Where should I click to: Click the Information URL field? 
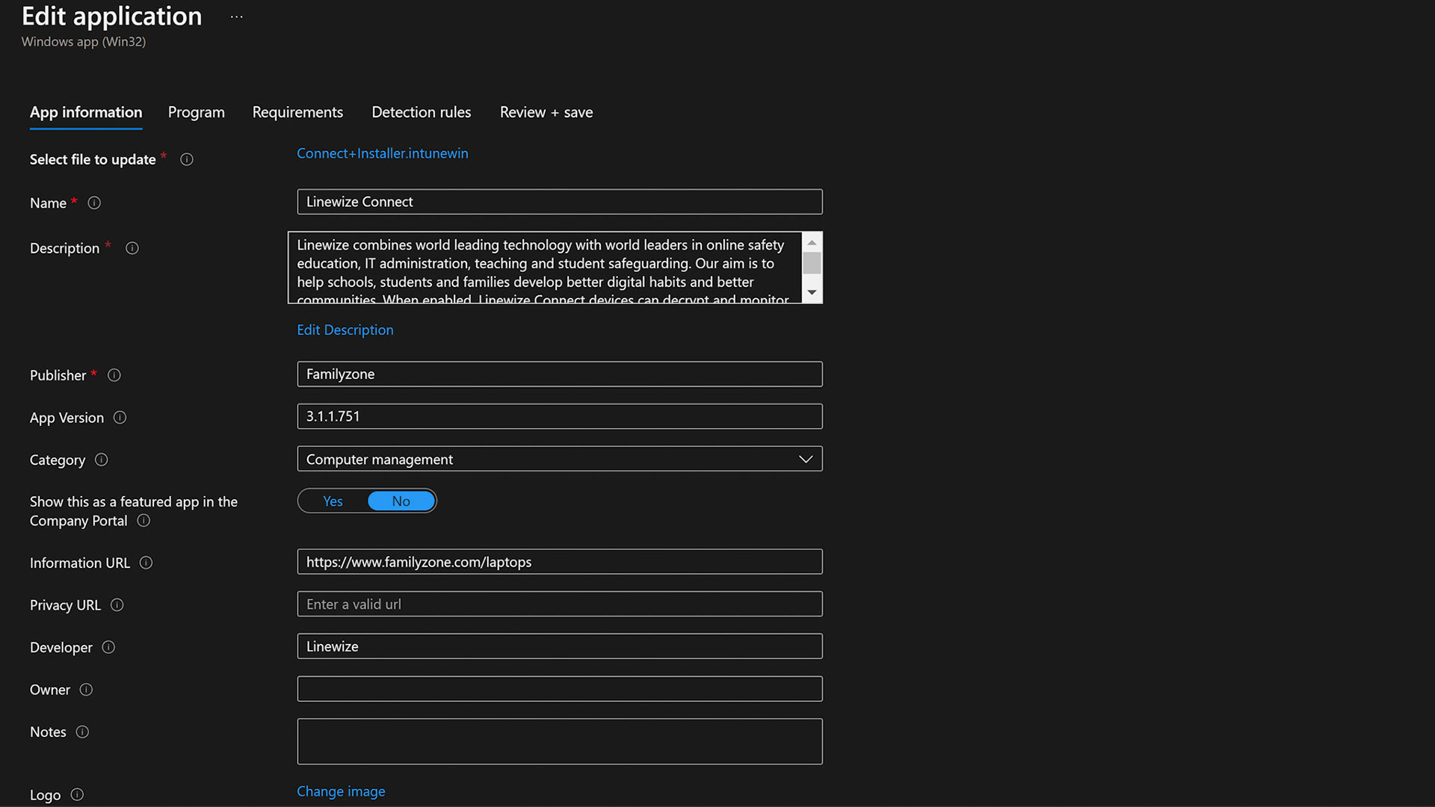click(x=560, y=562)
